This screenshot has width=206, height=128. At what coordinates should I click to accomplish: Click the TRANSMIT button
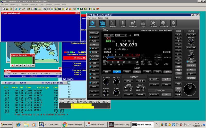94,33
